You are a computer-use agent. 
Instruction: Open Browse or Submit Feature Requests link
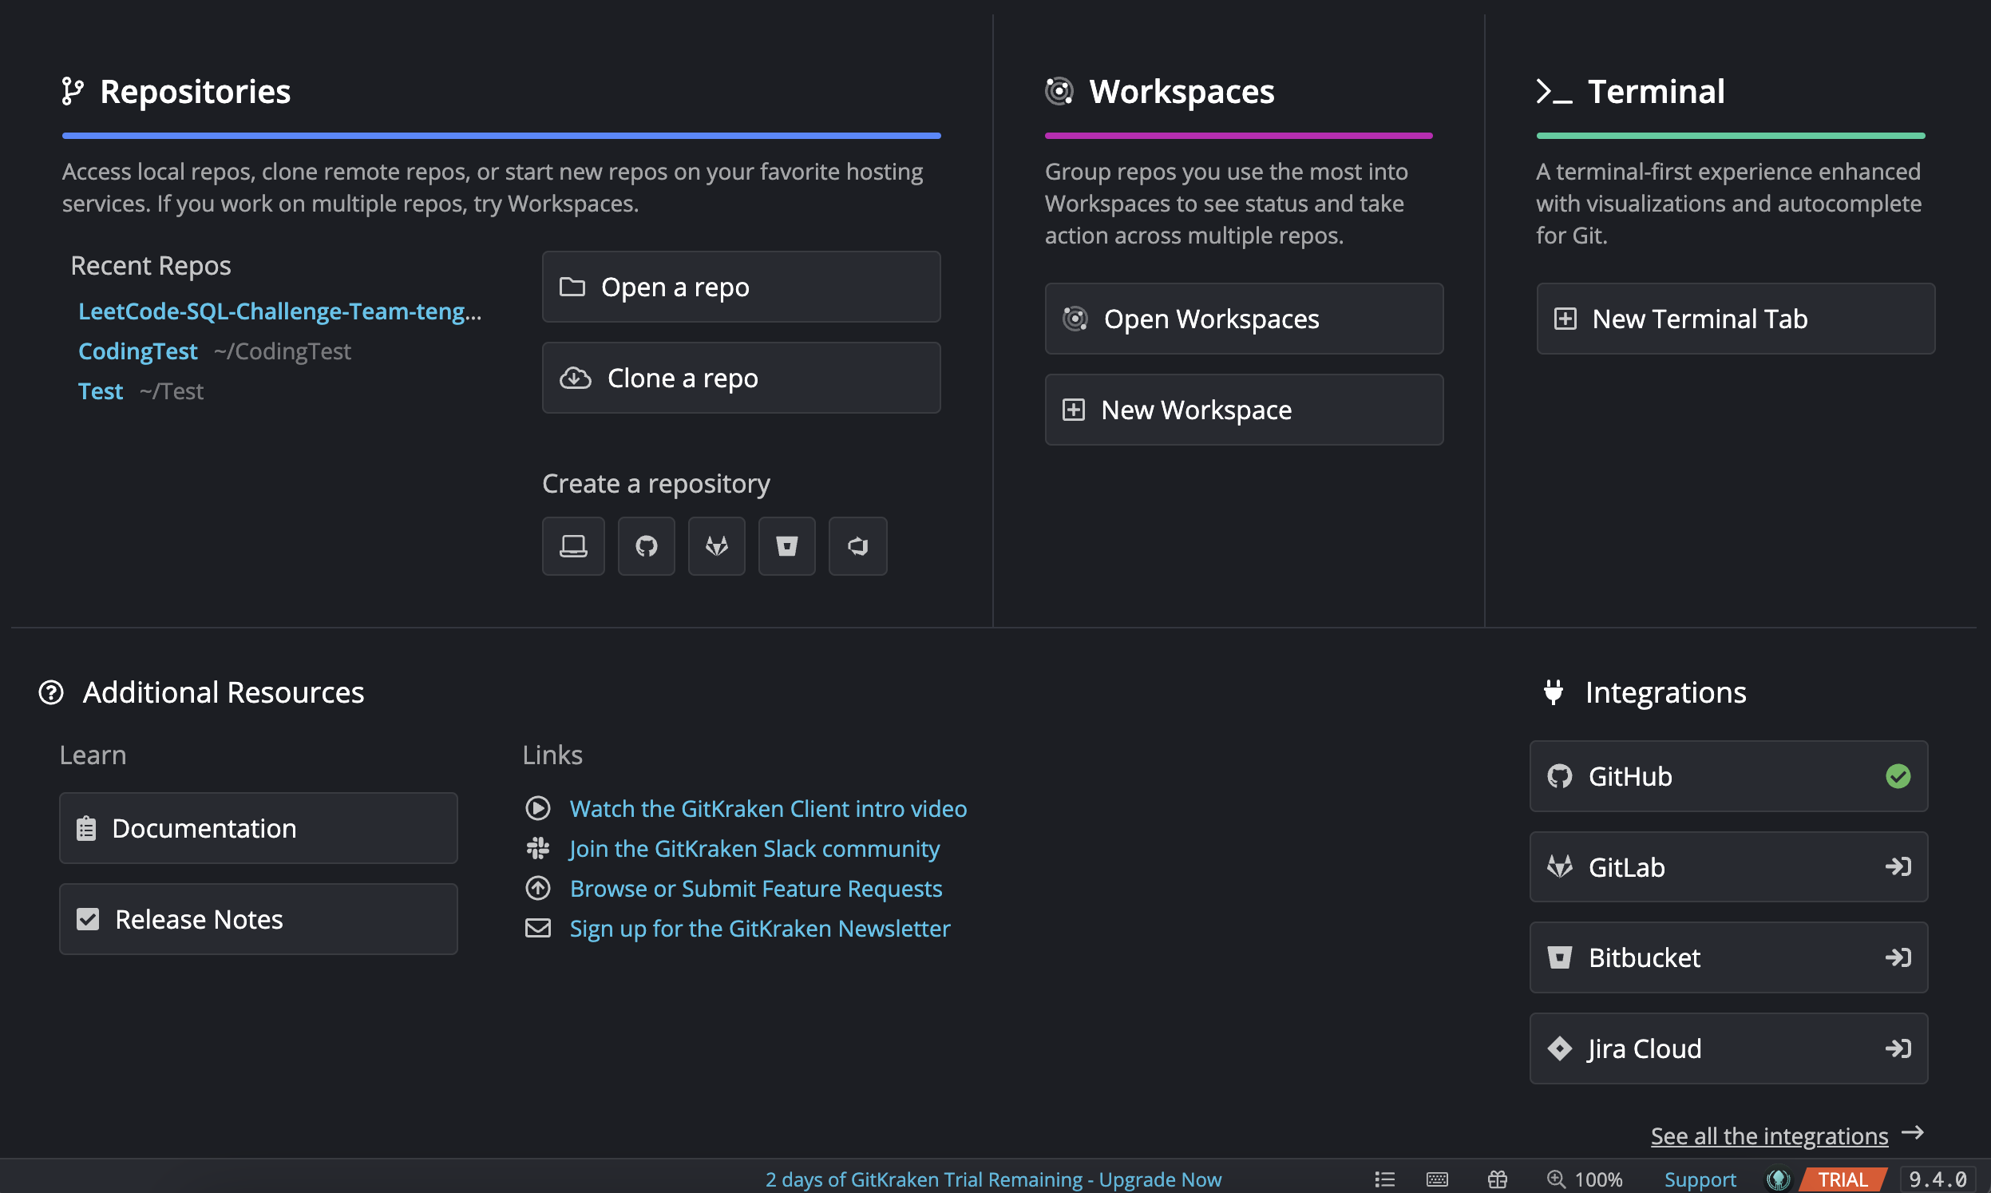756,888
